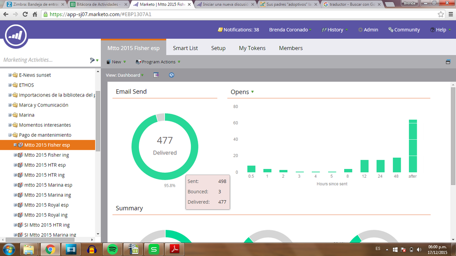Reload the page with Chrome refresh icon
Screen dimensions: 456x256
[x=25, y=14]
